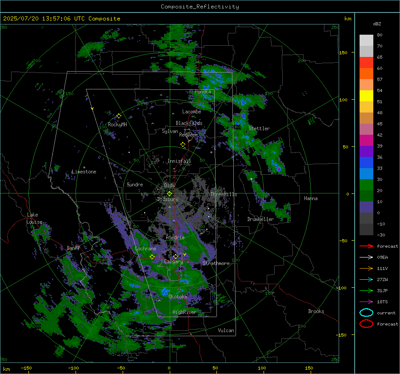Viewport: 400px width, 374px height.
Task: Click the -150 tick on the bottom axis
Action: point(26,368)
